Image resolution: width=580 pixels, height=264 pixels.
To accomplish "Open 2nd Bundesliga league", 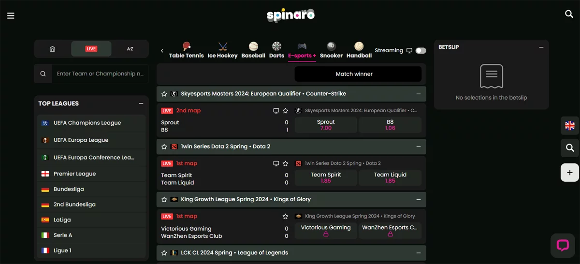I will tap(91, 205).
